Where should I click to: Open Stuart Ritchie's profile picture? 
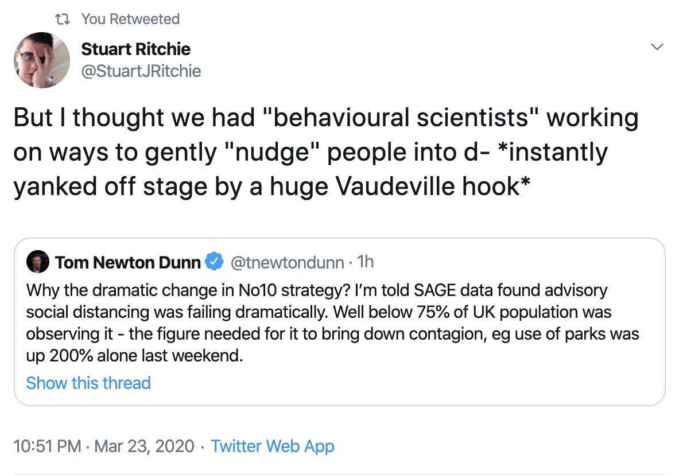pos(41,60)
